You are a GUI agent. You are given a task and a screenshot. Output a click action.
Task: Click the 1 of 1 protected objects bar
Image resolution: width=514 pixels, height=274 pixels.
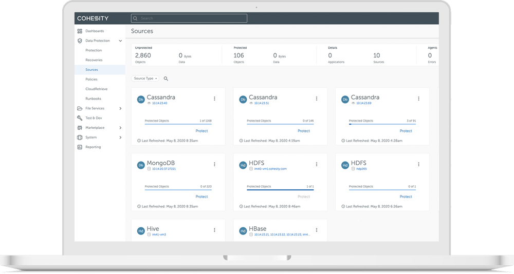tap(280, 190)
